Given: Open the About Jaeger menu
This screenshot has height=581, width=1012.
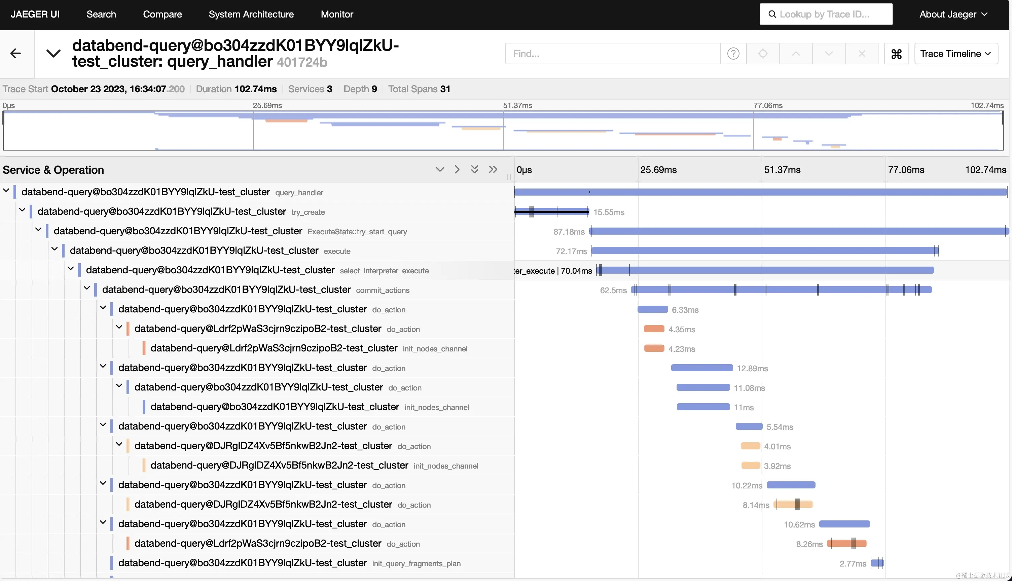Looking at the screenshot, I should tap(953, 14).
